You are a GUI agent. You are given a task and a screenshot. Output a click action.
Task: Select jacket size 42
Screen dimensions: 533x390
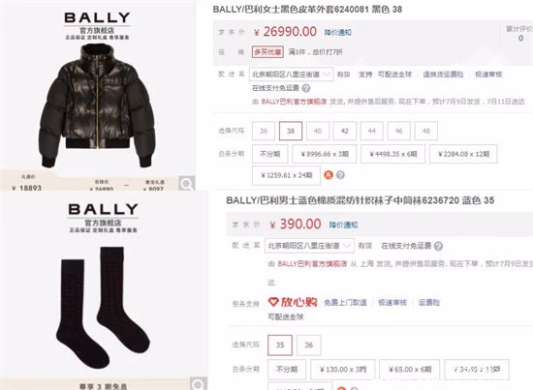pyautogui.click(x=345, y=131)
